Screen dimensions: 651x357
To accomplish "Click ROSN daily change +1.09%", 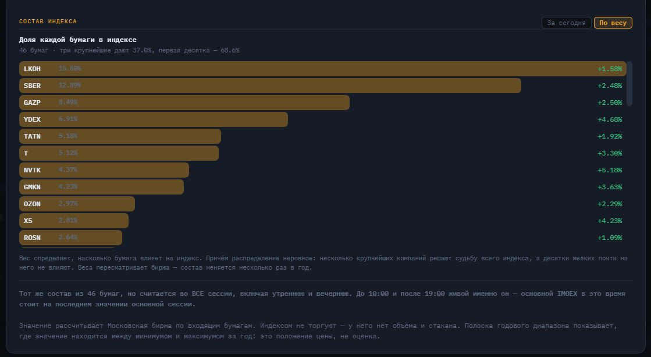I will point(610,238).
